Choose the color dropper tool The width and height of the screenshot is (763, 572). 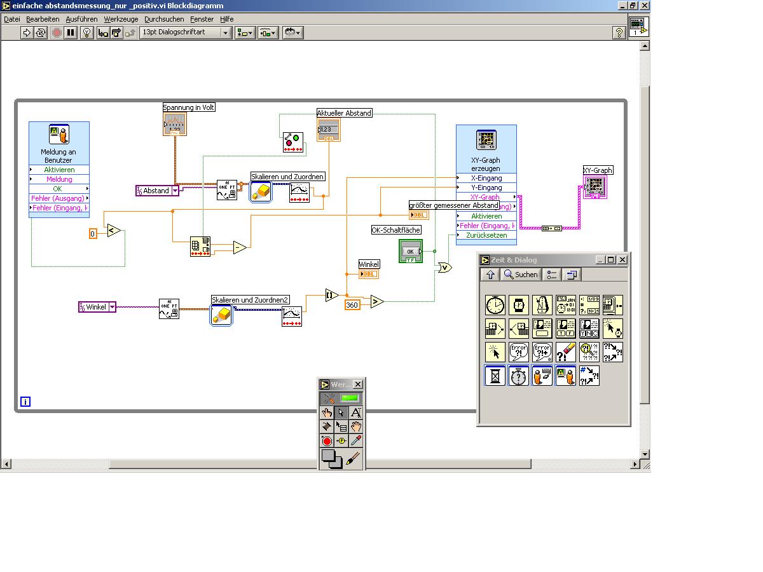[x=356, y=441]
